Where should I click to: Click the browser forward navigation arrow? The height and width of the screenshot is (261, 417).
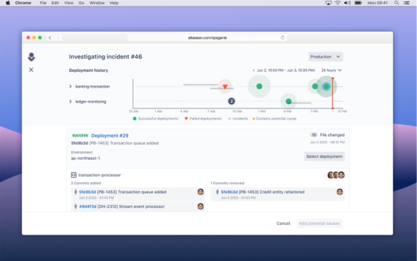pyautogui.click(x=58, y=38)
